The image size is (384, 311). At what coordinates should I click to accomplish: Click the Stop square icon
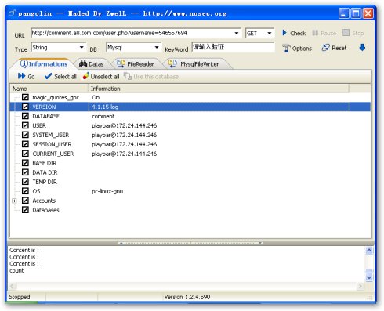346,33
